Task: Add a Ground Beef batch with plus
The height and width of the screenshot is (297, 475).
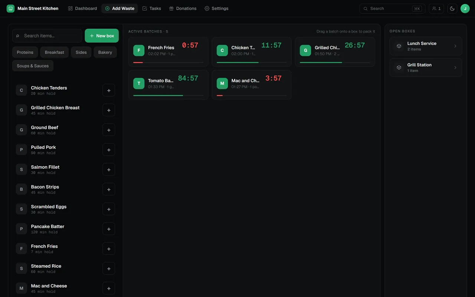Action: [109, 130]
